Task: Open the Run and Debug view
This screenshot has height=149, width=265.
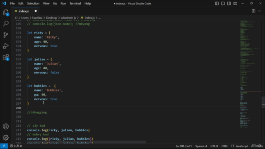Action: tap(6, 46)
